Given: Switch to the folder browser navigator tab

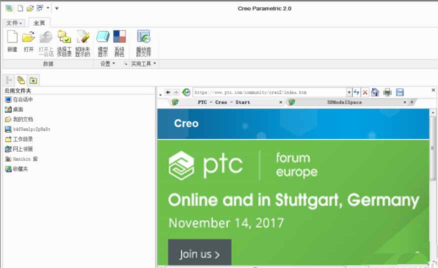Looking at the screenshot, I should tap(21, 80).
